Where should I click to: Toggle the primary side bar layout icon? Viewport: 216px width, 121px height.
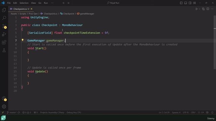tap(181, 3)
